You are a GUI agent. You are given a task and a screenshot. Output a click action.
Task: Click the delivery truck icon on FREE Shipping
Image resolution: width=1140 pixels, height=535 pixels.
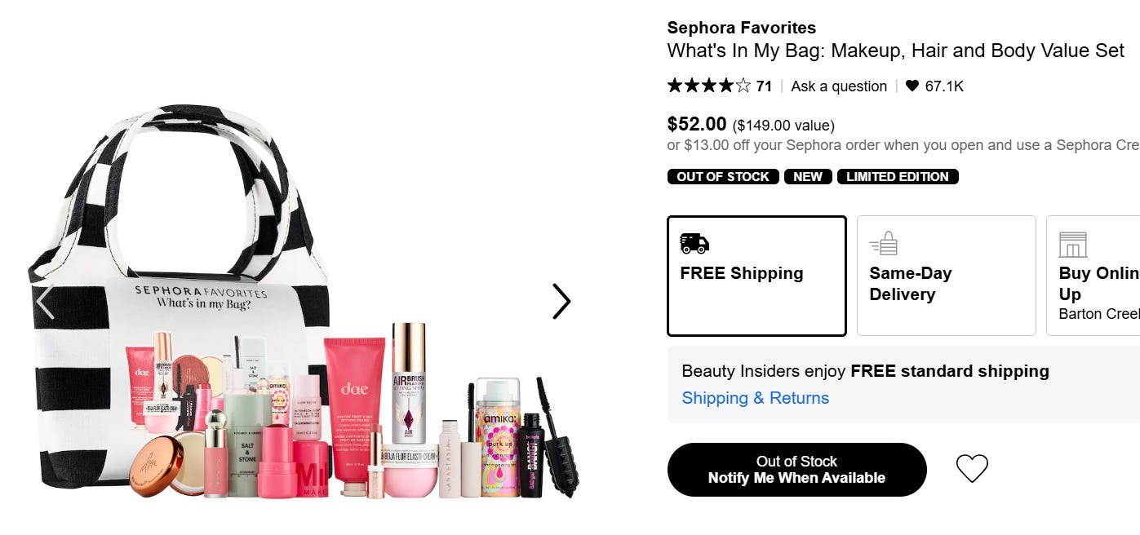694,243
